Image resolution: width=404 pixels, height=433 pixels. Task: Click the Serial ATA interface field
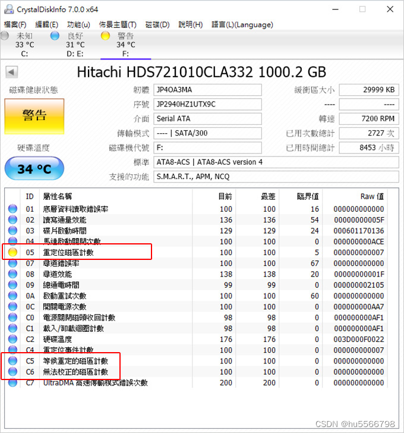[207, 119]
